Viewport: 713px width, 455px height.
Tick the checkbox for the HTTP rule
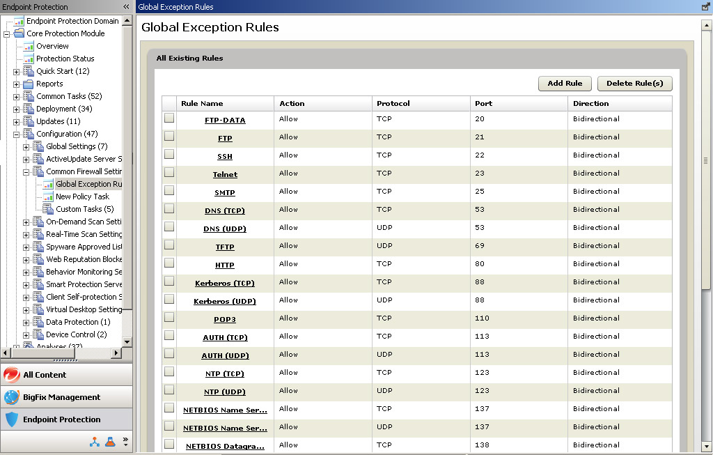coord(169,263)
